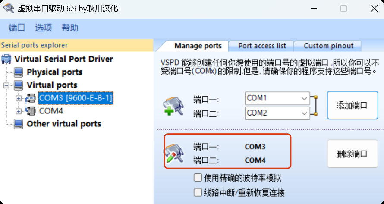The image size is (384, 204).
Task: Click the edit-port connector icon with pencil
Action: (x=173, y=154)
